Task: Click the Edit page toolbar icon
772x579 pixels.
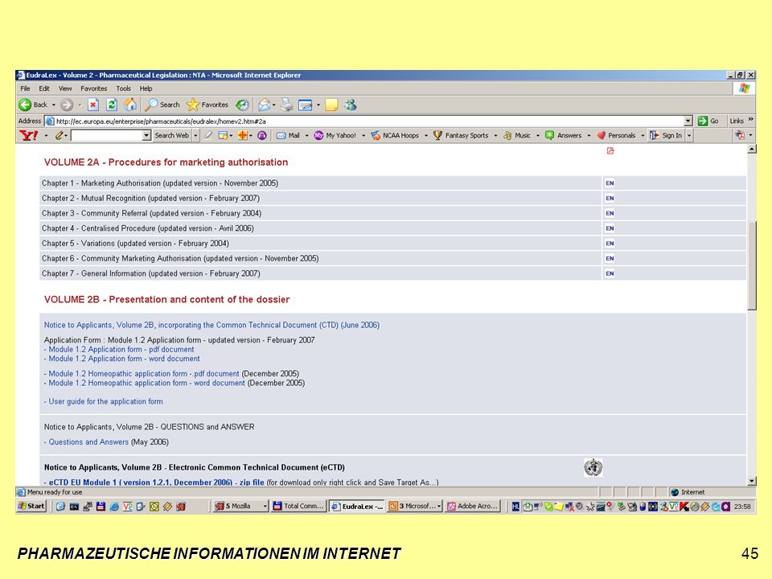Action: pyautogui.click(x=306, y=105)
